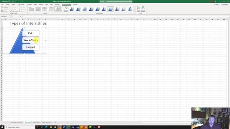Viewport: 230px width, 129px height.
Task: Add a new sheet with the plus icon
Action: click(55, 122)
